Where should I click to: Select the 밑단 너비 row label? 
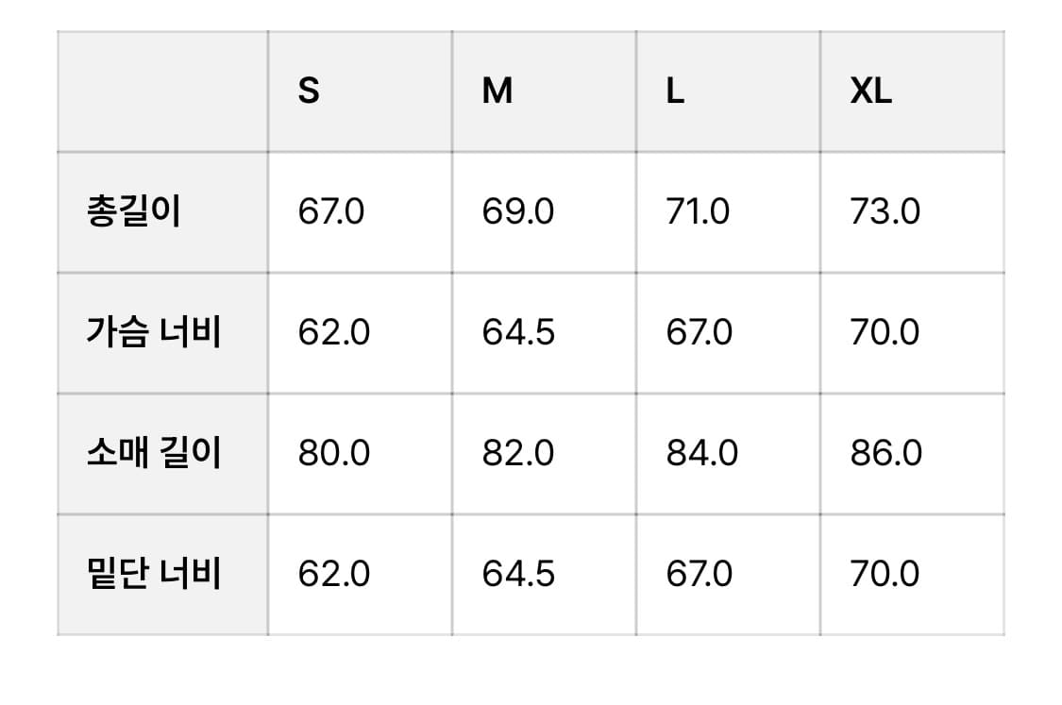(154, 574)
